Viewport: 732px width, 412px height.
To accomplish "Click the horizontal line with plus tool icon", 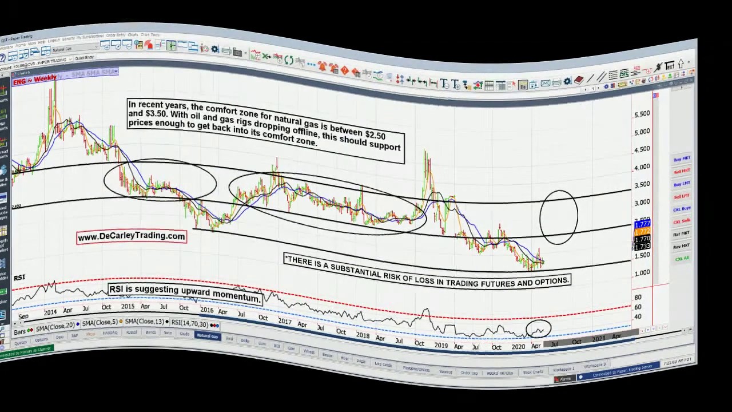I will [x=647, y=70].
